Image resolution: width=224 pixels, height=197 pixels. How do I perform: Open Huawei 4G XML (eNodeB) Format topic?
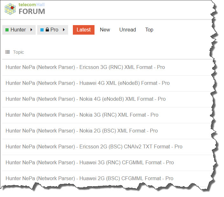(x=87, y=83)
